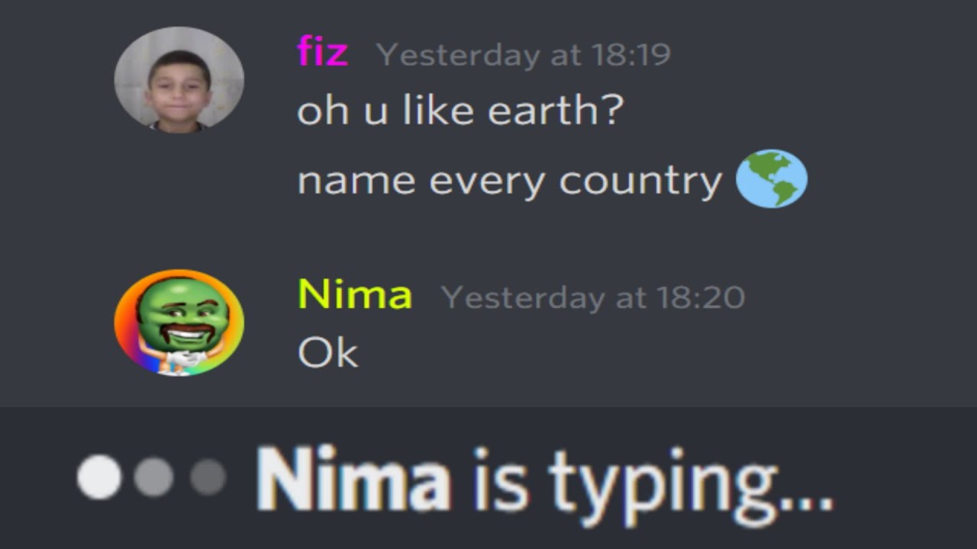Open Nima's green face avatar
Viewport: 977px width, 549px height.
(x=179, y=323)
